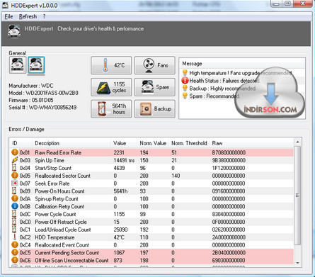The width and height of the screenshot is (315, 277).
Task: Click warning icon on Spin-up Retry Count row
Action: (15, 198)
